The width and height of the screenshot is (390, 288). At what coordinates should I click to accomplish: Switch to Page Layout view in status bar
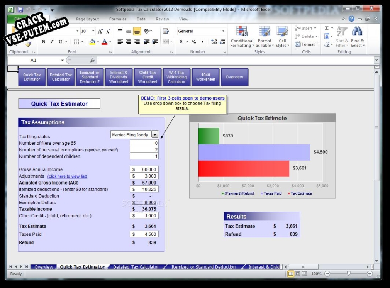click(297, 274)
